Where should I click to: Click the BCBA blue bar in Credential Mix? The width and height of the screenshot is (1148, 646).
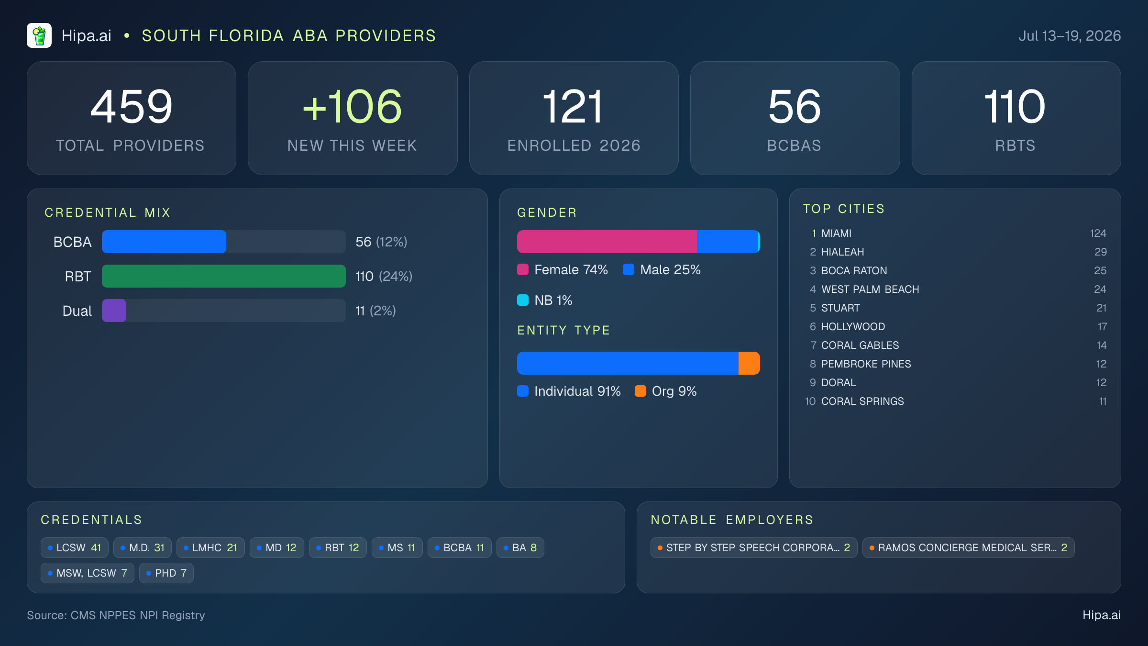[164, 242]
